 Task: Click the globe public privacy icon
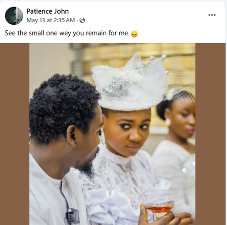(82, 20)
